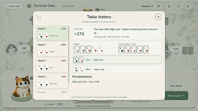Click the Miso High card row
This screenshot has width=198, height=111.
point(117,69)
